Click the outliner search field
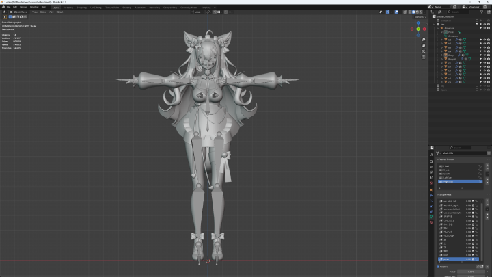The image size is (492, 277). point(458,13)
